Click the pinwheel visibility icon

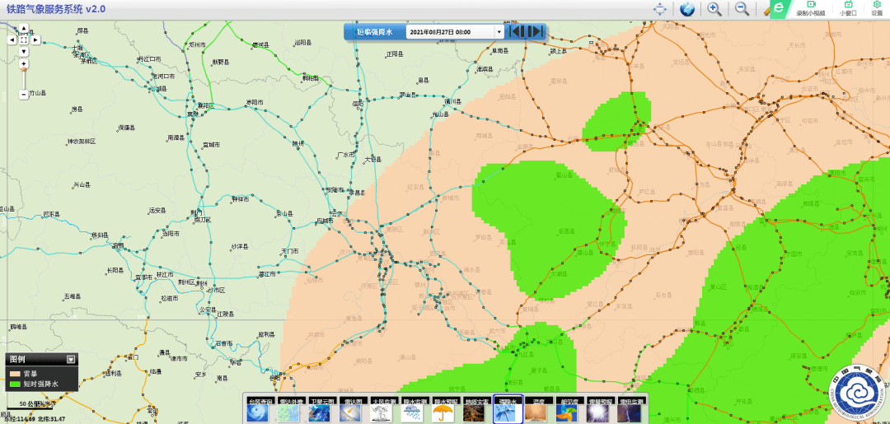(568, 412)
